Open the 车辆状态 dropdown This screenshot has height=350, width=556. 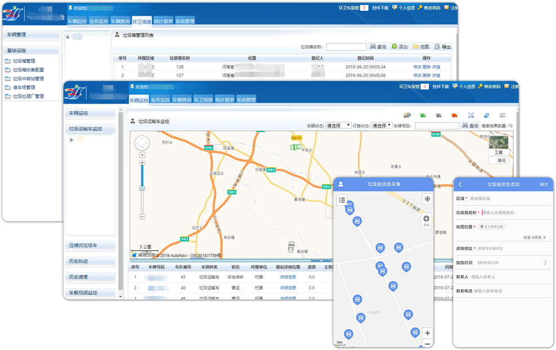click(338, 125)
